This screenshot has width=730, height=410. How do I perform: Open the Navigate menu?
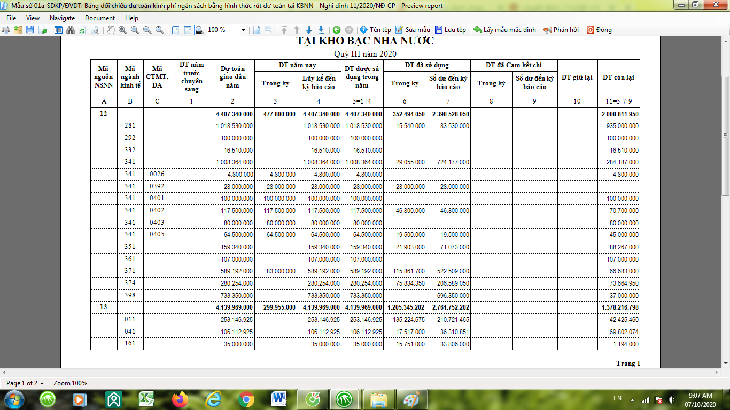click(62, 18)
